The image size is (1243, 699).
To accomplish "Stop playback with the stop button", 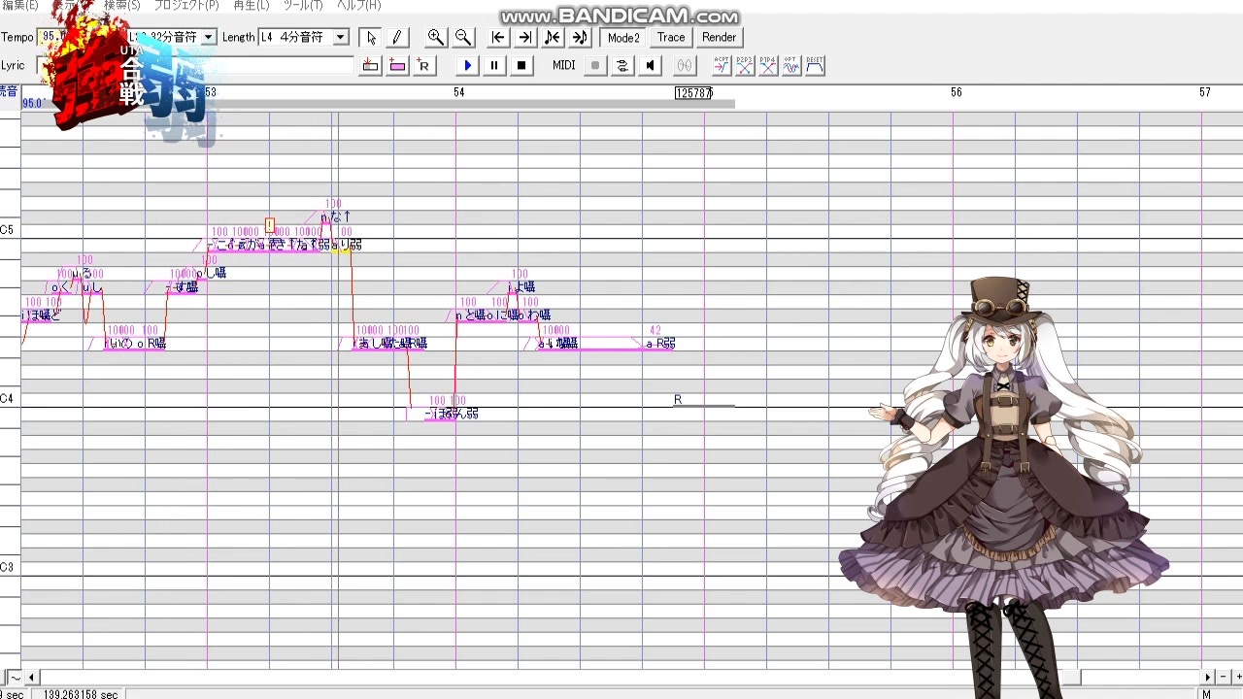I will (x=521, y=65).
